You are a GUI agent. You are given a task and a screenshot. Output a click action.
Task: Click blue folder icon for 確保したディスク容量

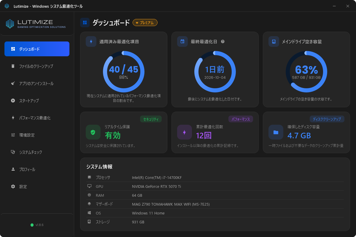click(276, 132)
